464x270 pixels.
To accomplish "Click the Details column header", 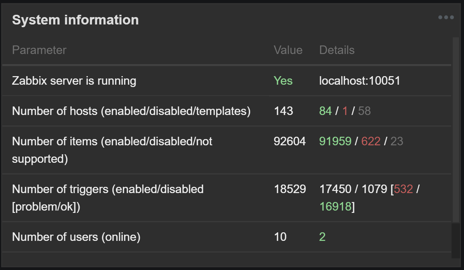I will [x=337, y=50].
